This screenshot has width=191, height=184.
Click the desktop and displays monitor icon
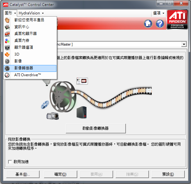7,34
